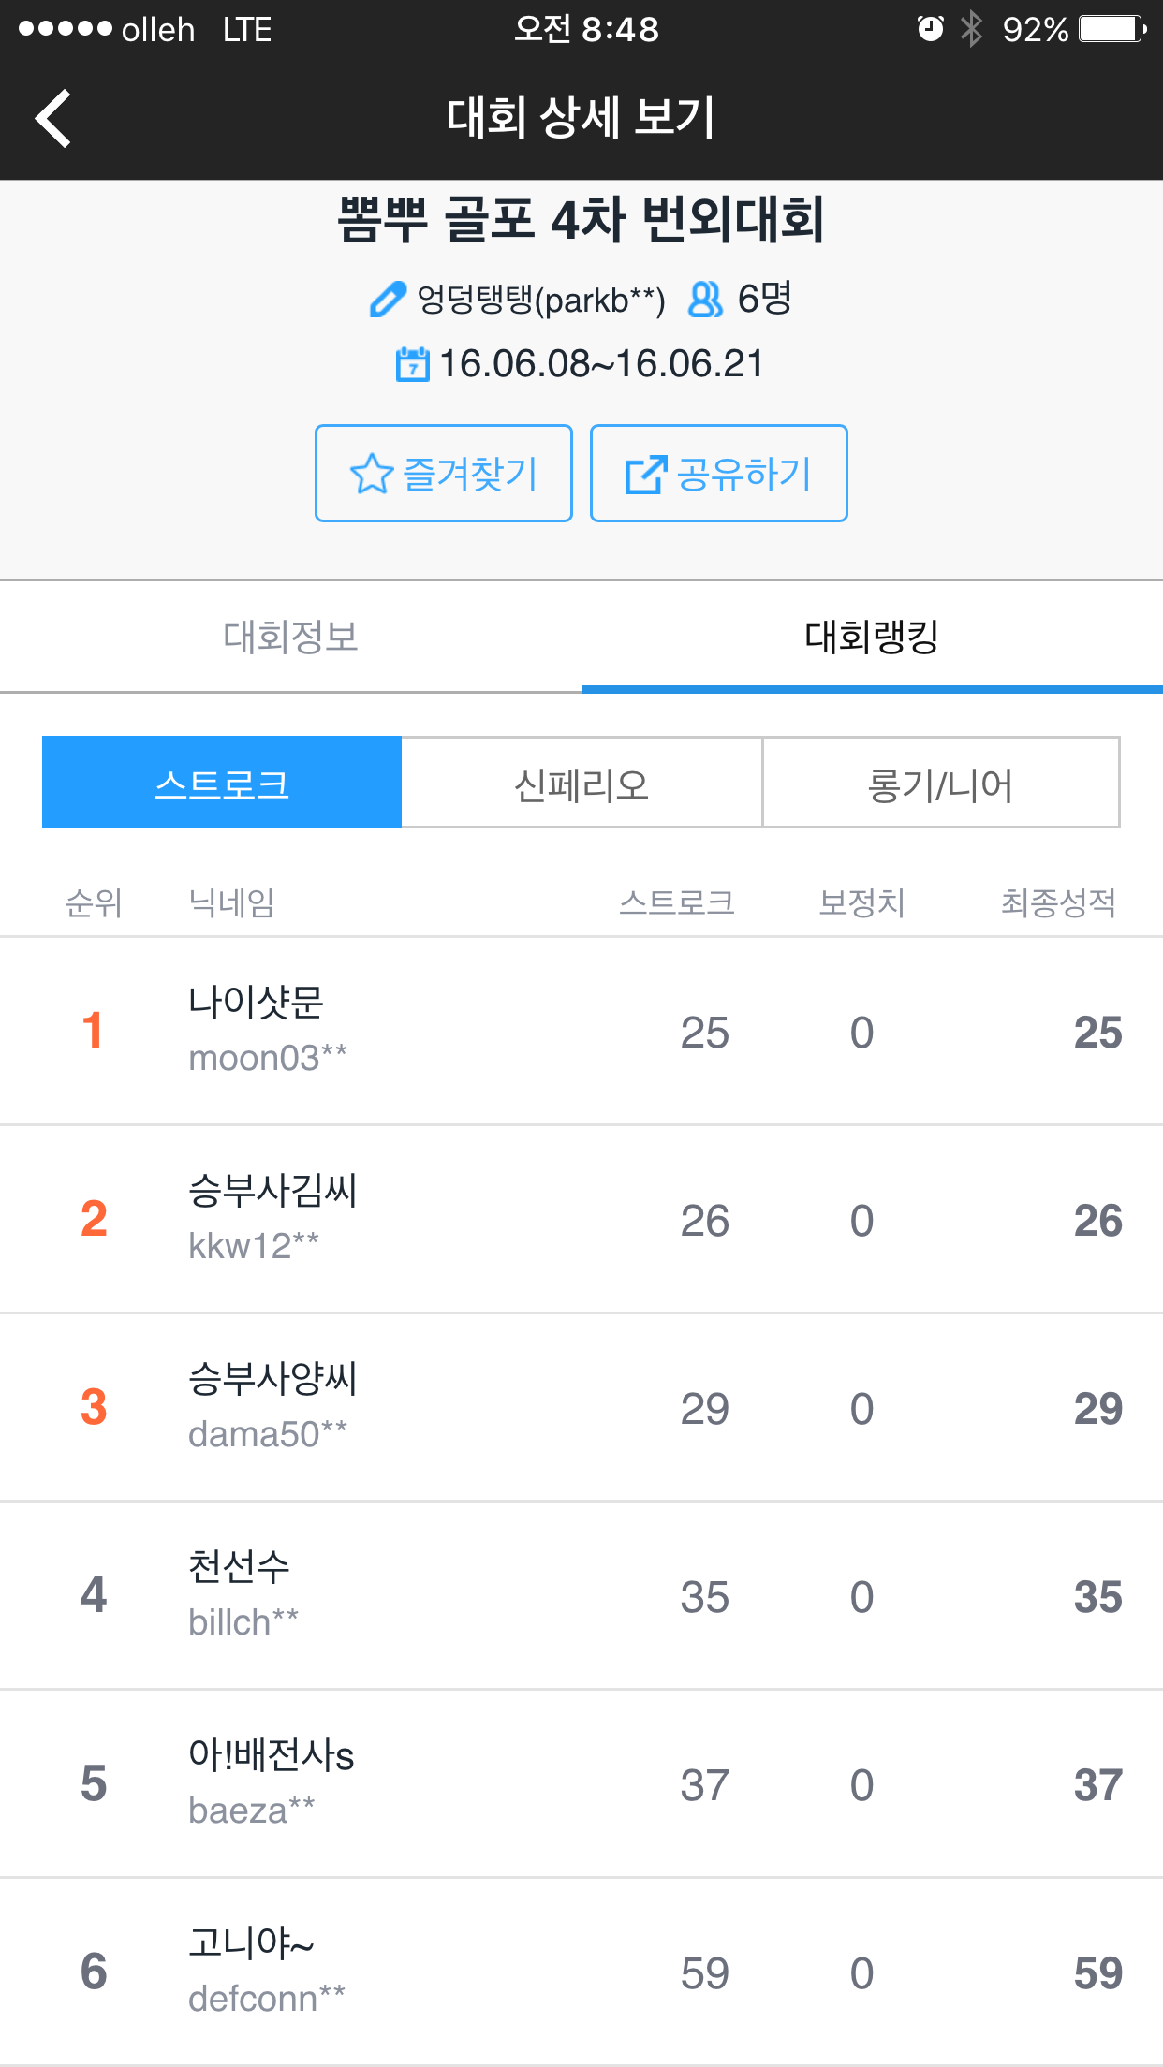Open first-place player 나이샷문 row

tap(581, 1031)
